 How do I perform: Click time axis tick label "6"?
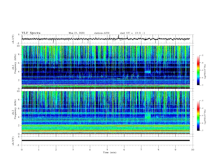[124, 150]
